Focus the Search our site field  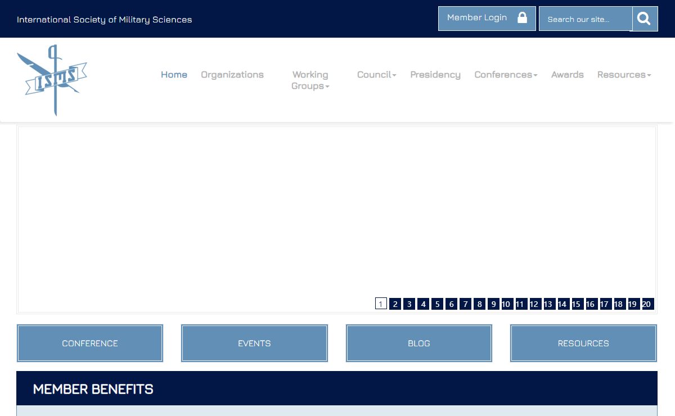tap(586, 19)
